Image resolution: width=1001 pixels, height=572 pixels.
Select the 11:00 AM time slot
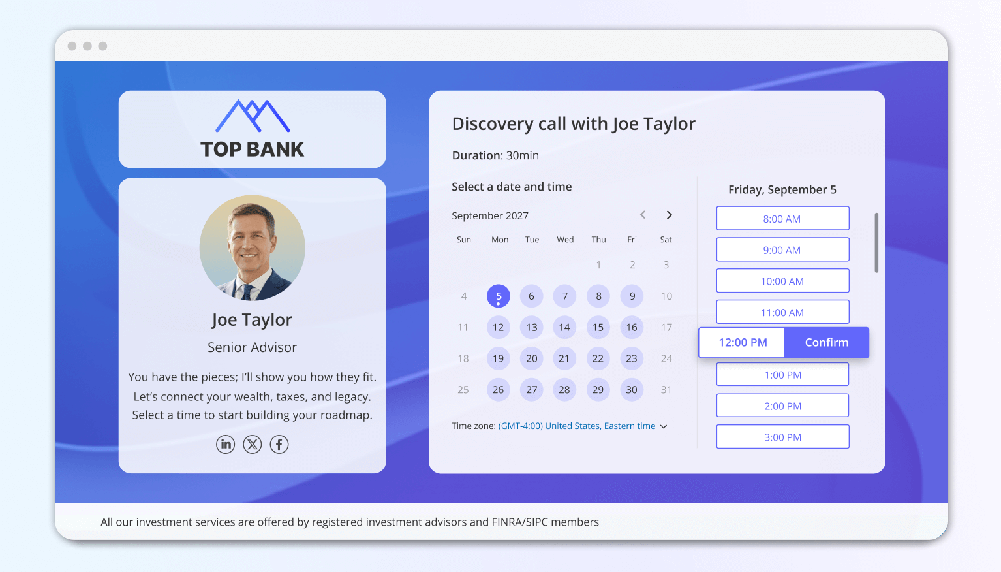coord(782,311)
